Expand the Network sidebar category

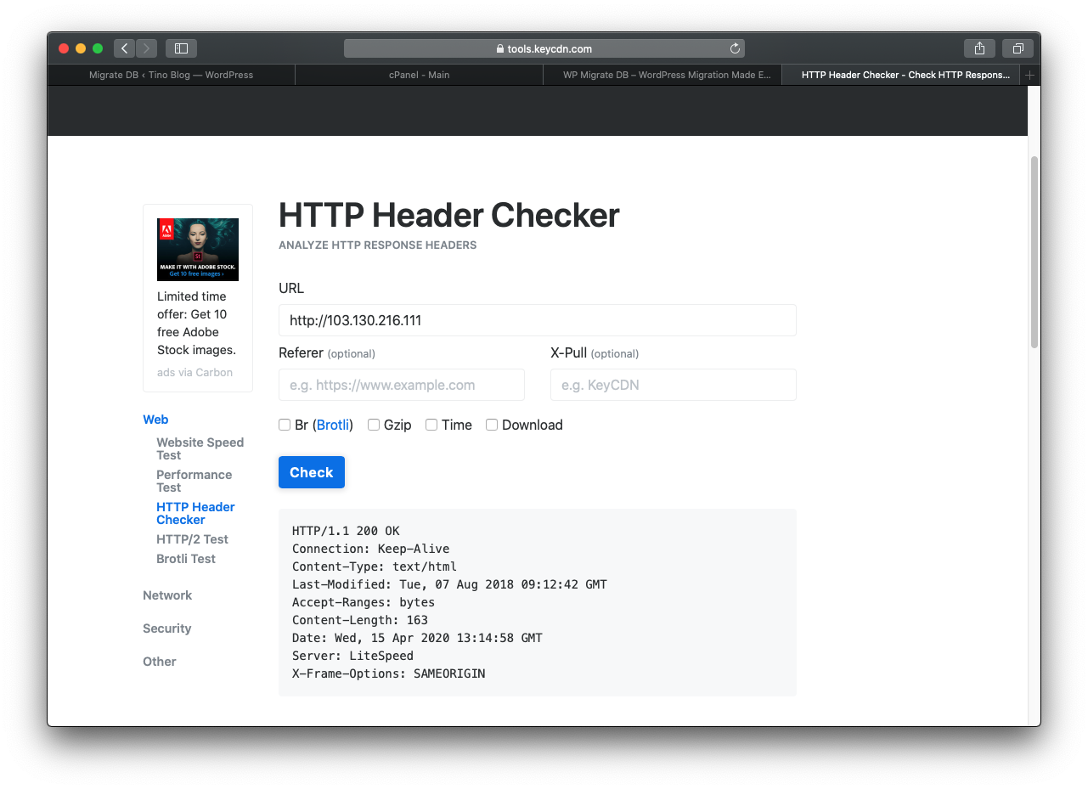167,595
